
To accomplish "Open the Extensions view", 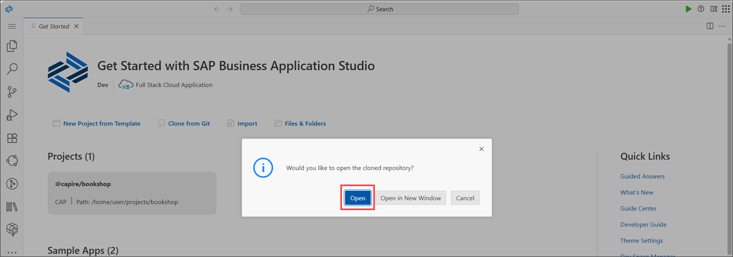I will (12, 138).
